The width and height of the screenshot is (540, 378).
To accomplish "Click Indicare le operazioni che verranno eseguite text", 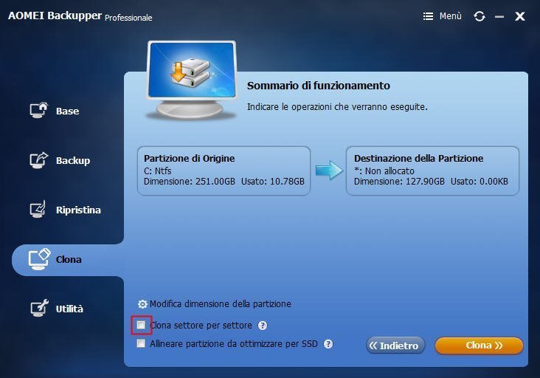I will pyautogui.click(x=337, y=107).
